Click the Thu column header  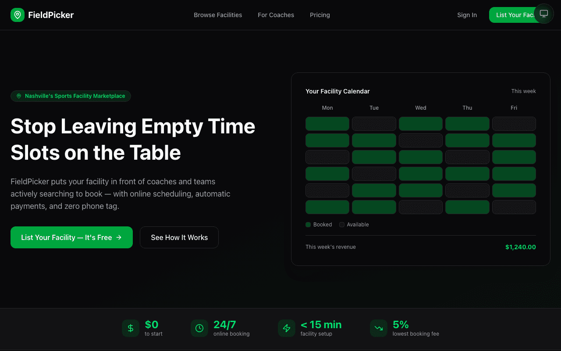click(467, 108)
